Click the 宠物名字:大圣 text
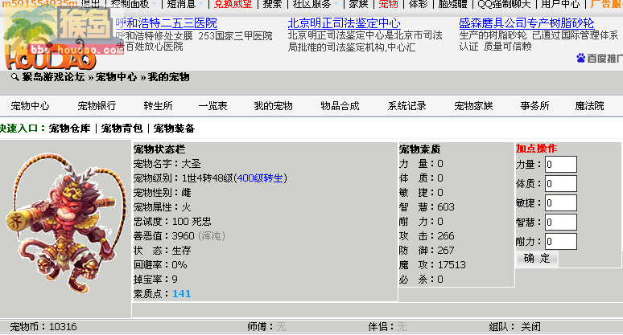The image size is (623, 335). 167,164
